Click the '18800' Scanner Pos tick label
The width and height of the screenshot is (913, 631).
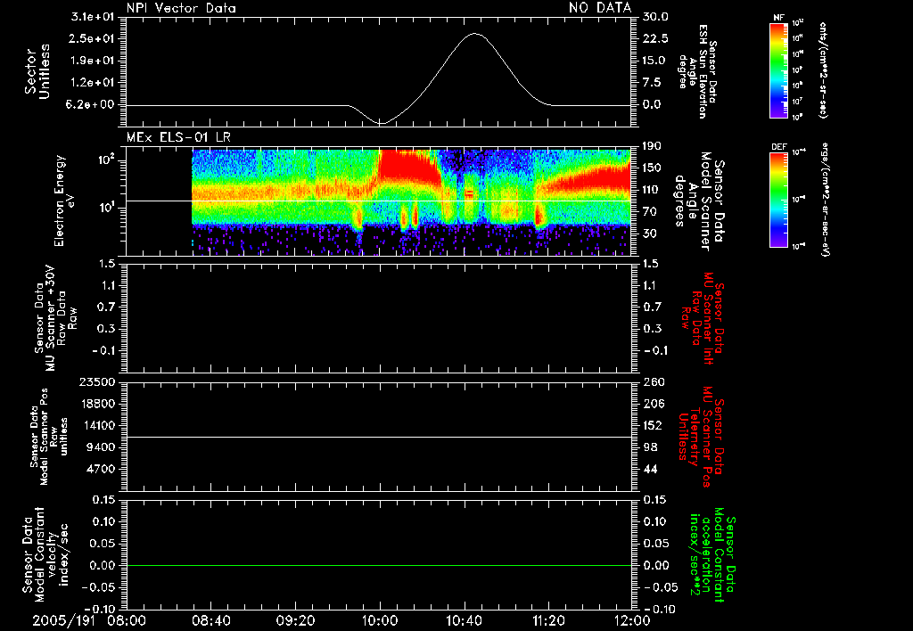[96, 404]
